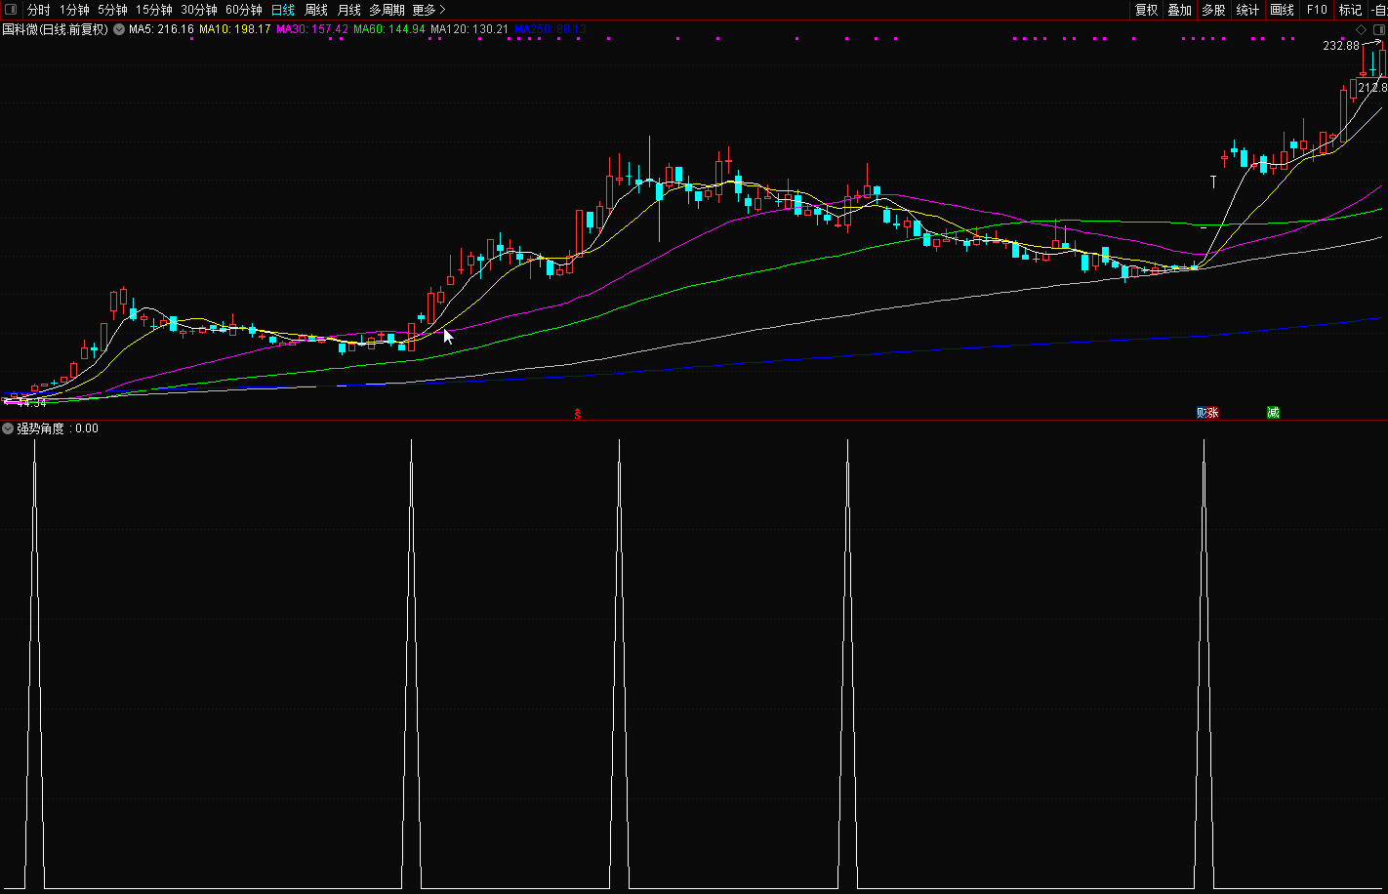Click the 复权 button
The image size is (1388, 894).
pos(1146,10)
